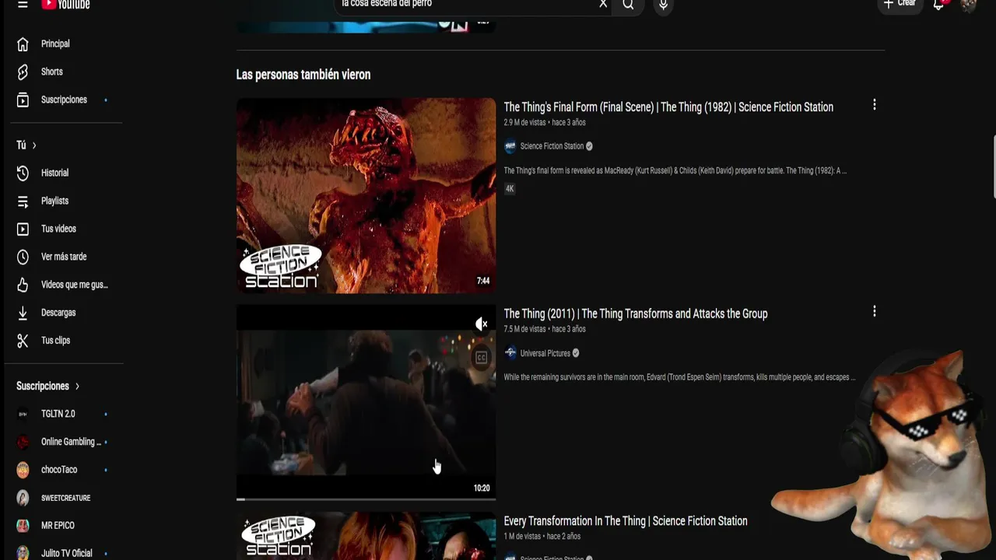This screenshot has width=996, height=560.
Task: Click Las personas también vieron heading
Action: click(303, 75)
